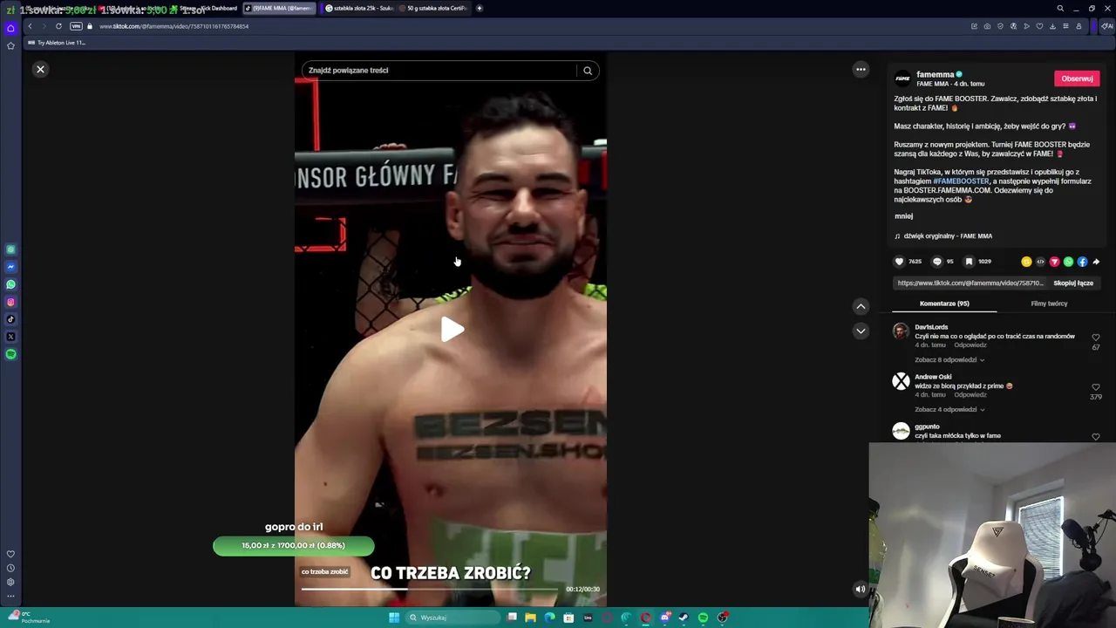Go to the previous video arrow
The image size is (1116, 628).
[861, 306]
